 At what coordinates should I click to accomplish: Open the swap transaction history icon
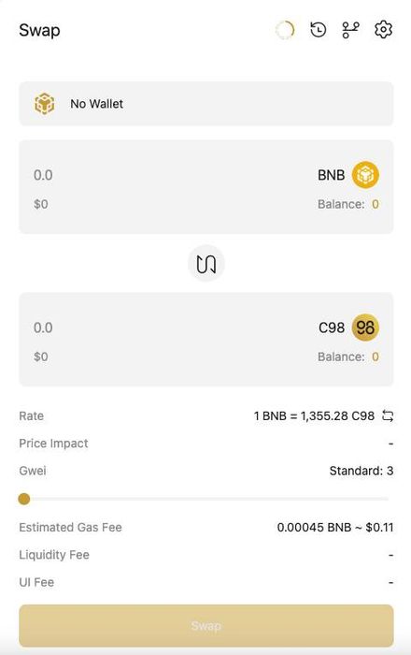pyautogui.click(x=318, y=30)
